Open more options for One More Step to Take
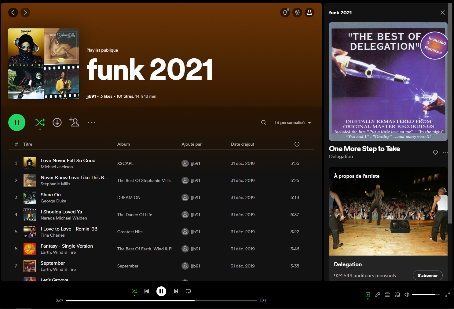The height and width of the screenshot is (309, 454). [x=445, y=153]
